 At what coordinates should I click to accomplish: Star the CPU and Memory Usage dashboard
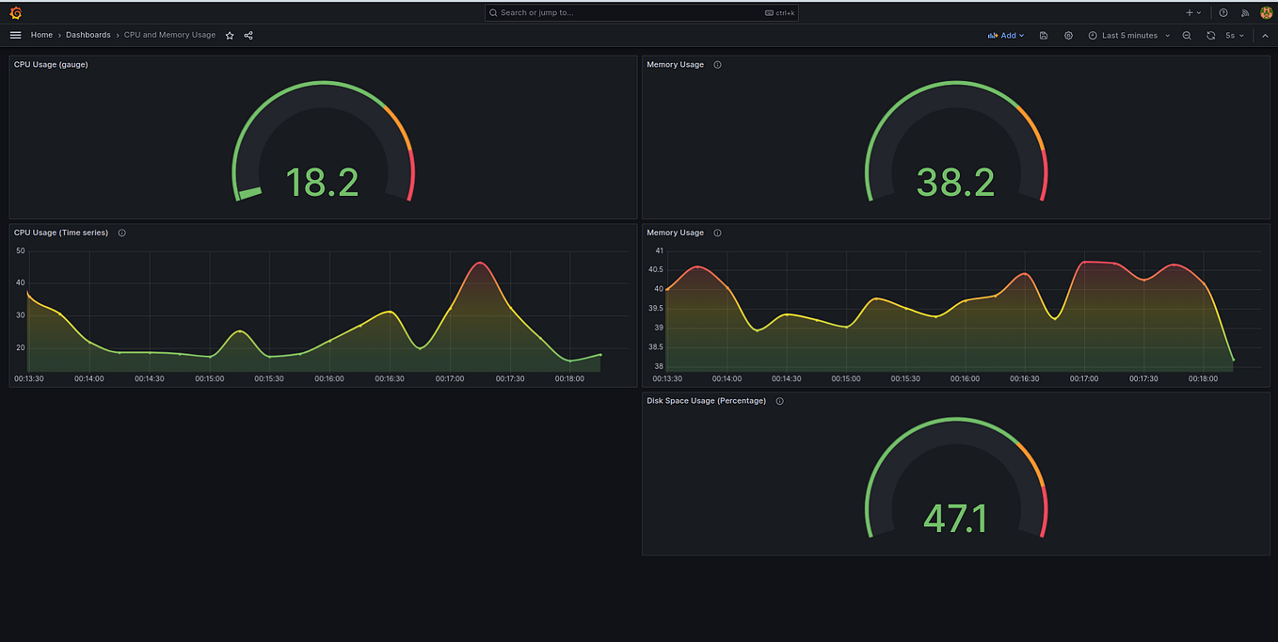point(229,35)
